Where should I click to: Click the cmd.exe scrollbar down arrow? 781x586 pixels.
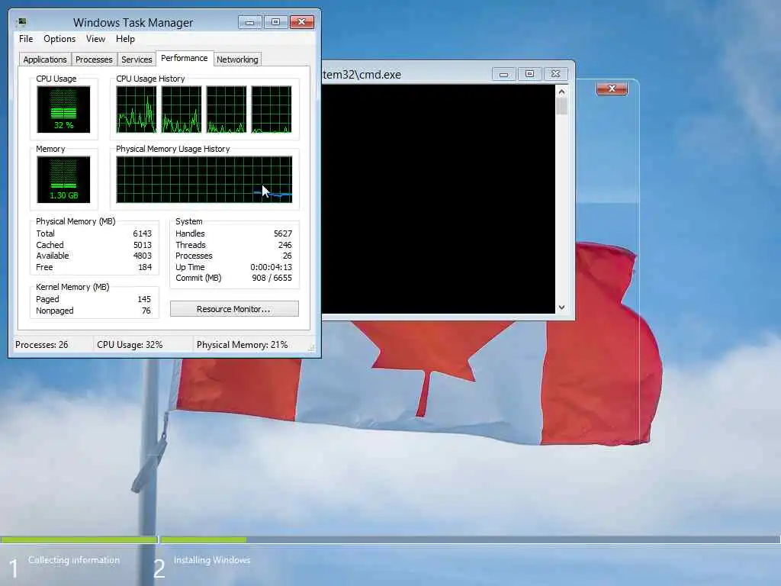(x=561, y=307)
